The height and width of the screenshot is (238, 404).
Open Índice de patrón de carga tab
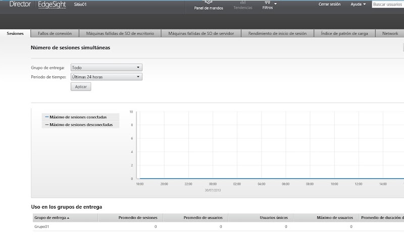pos(344,33)
